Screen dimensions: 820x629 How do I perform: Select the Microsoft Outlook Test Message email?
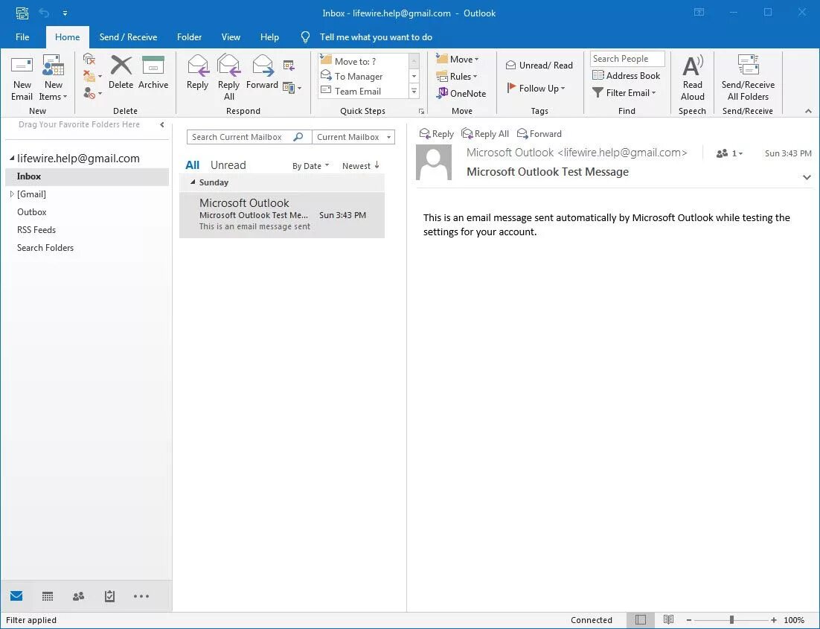[282, 214]
